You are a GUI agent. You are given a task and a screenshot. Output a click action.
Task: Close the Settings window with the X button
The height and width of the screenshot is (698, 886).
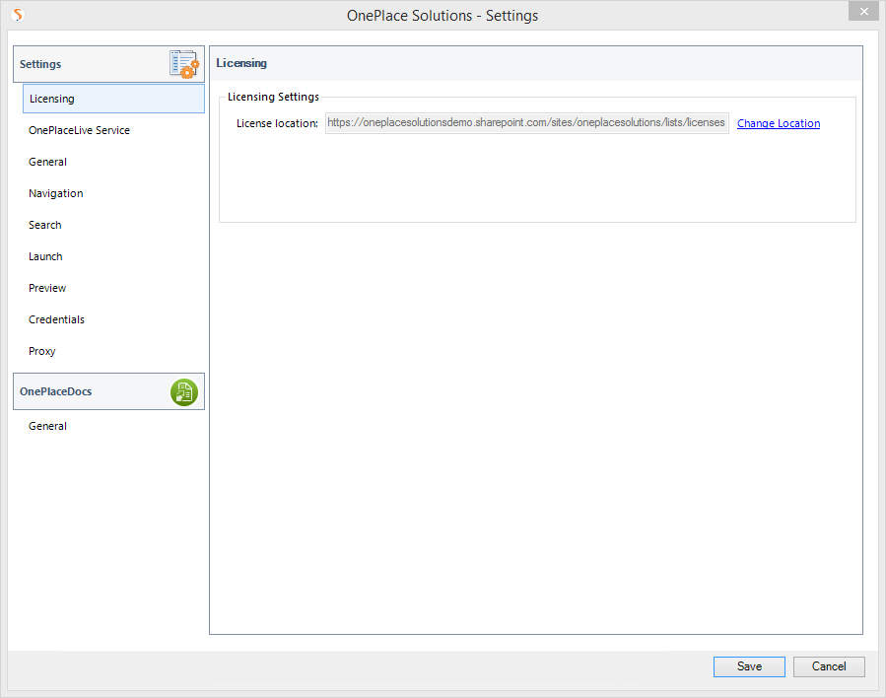(x=864, y=11)
